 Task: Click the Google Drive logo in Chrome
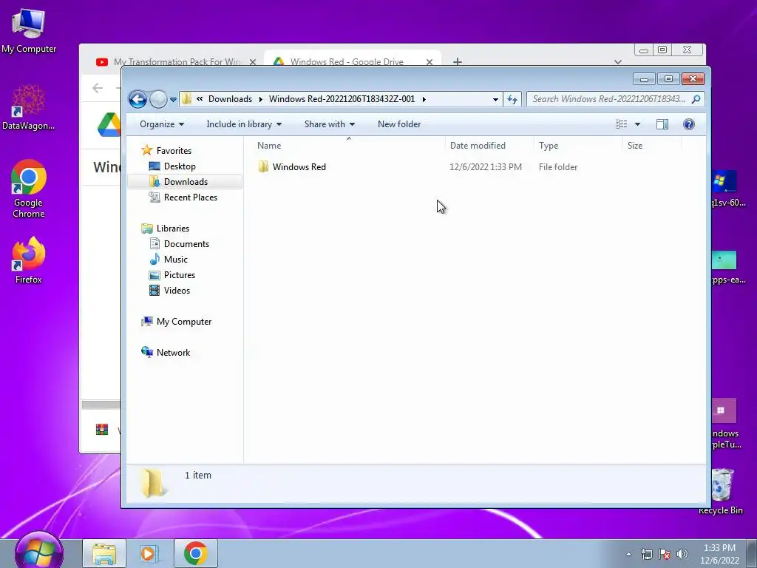pyautogui.click(x=109, y=124)
